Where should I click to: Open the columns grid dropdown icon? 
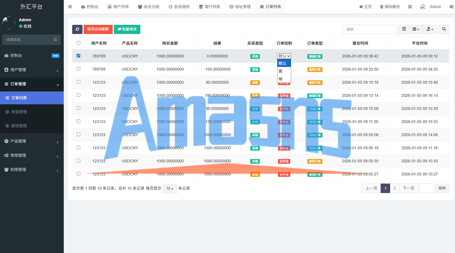[x=416, y=29]
